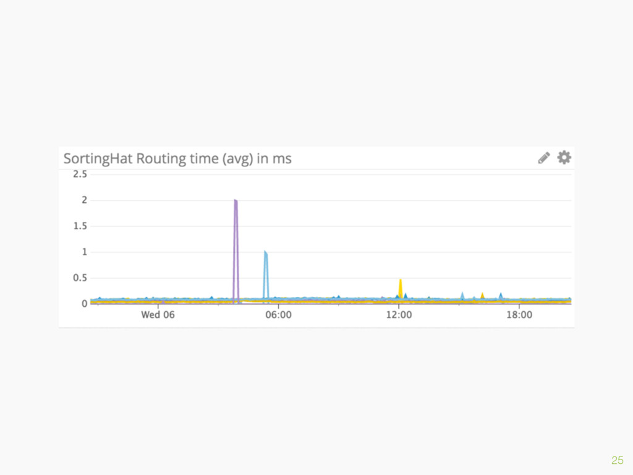Click the pencil edit icon
633x475 pixels.
point(543,158)
